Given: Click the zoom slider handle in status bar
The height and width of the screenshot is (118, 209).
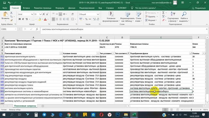Looking at the screenshot, I should (191, 109).
